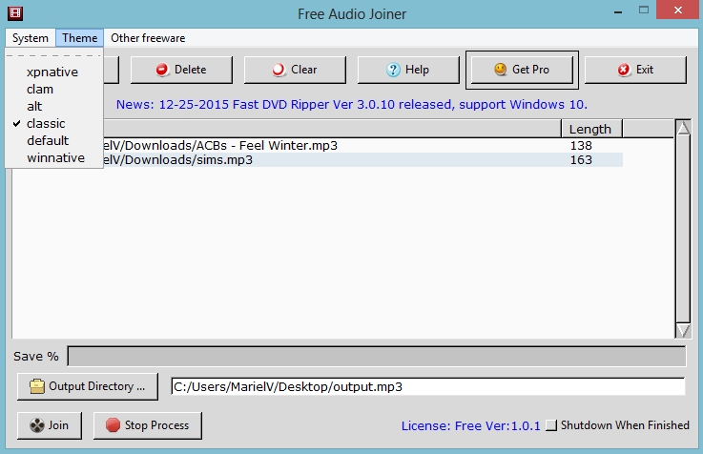Screen dimensions: 703x454
Task: Click the Fast DVD Ripper news link
Action: 351,104
